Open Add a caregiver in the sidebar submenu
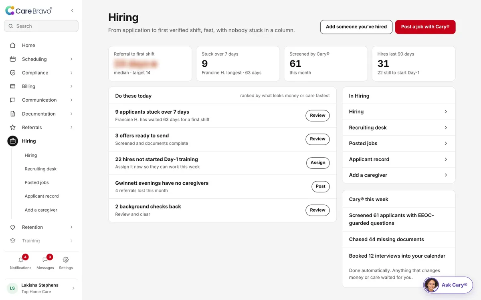 point(41,210)
